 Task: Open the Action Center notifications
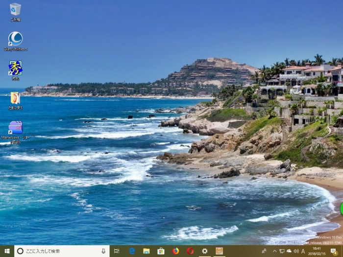334,251
